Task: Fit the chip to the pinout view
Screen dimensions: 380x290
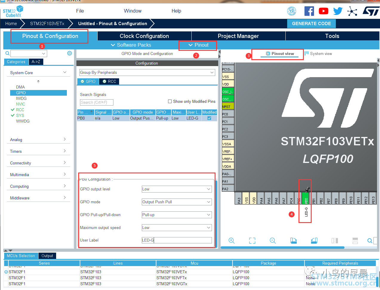Action: click(252, 241)
